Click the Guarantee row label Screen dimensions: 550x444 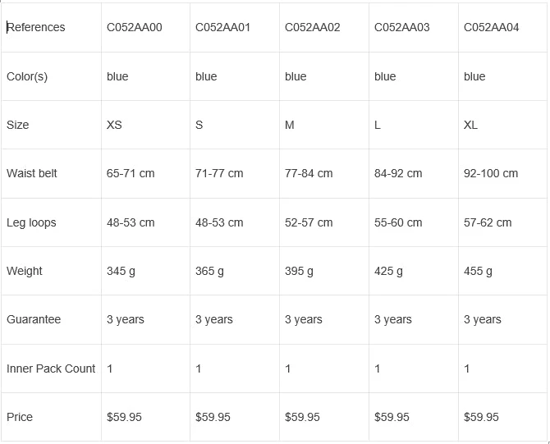pos(34,319)
